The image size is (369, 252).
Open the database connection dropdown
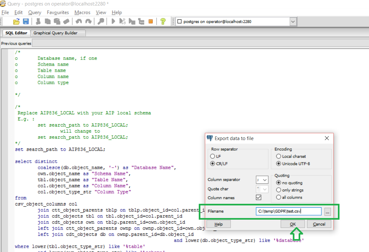(293, 22)
